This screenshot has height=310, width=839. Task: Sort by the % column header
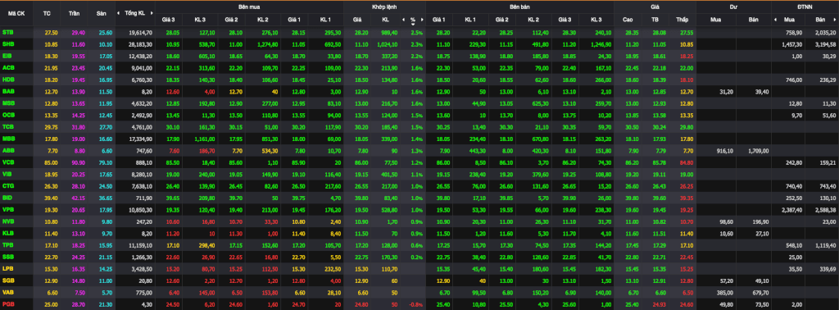(x=413, y=20)
